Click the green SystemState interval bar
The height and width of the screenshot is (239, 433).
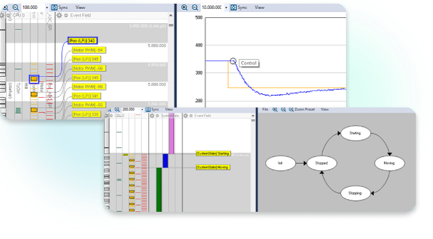click(159, 189)
